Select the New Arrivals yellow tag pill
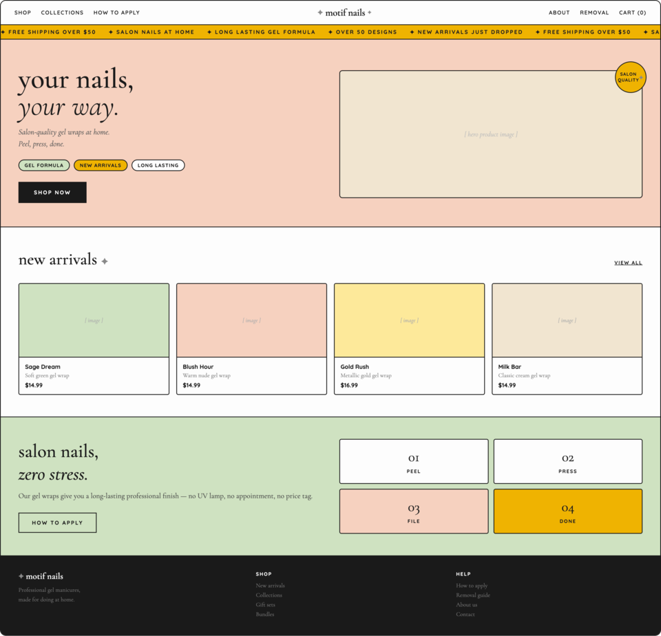 pos(101,165)
